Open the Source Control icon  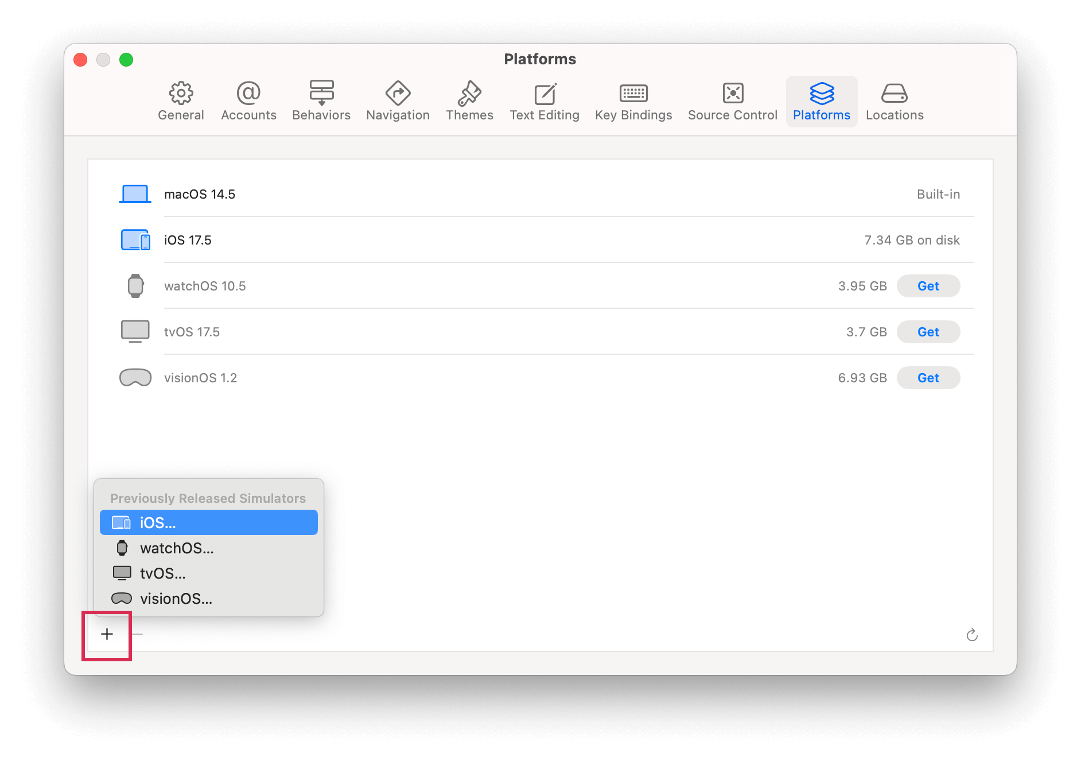coord(733,93)
